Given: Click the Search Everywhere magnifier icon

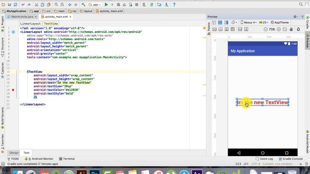Looking at the screenshot, I should point(301,4).
